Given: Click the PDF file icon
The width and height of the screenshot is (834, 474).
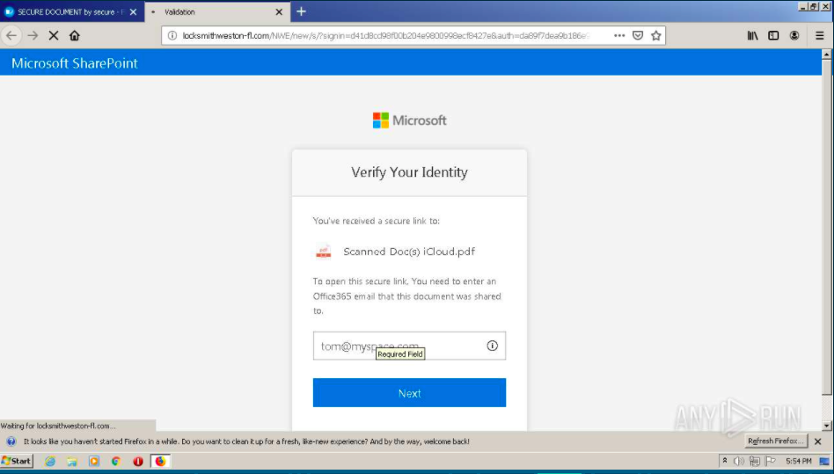Looking at the screenshot, I should tap(324, 252).
